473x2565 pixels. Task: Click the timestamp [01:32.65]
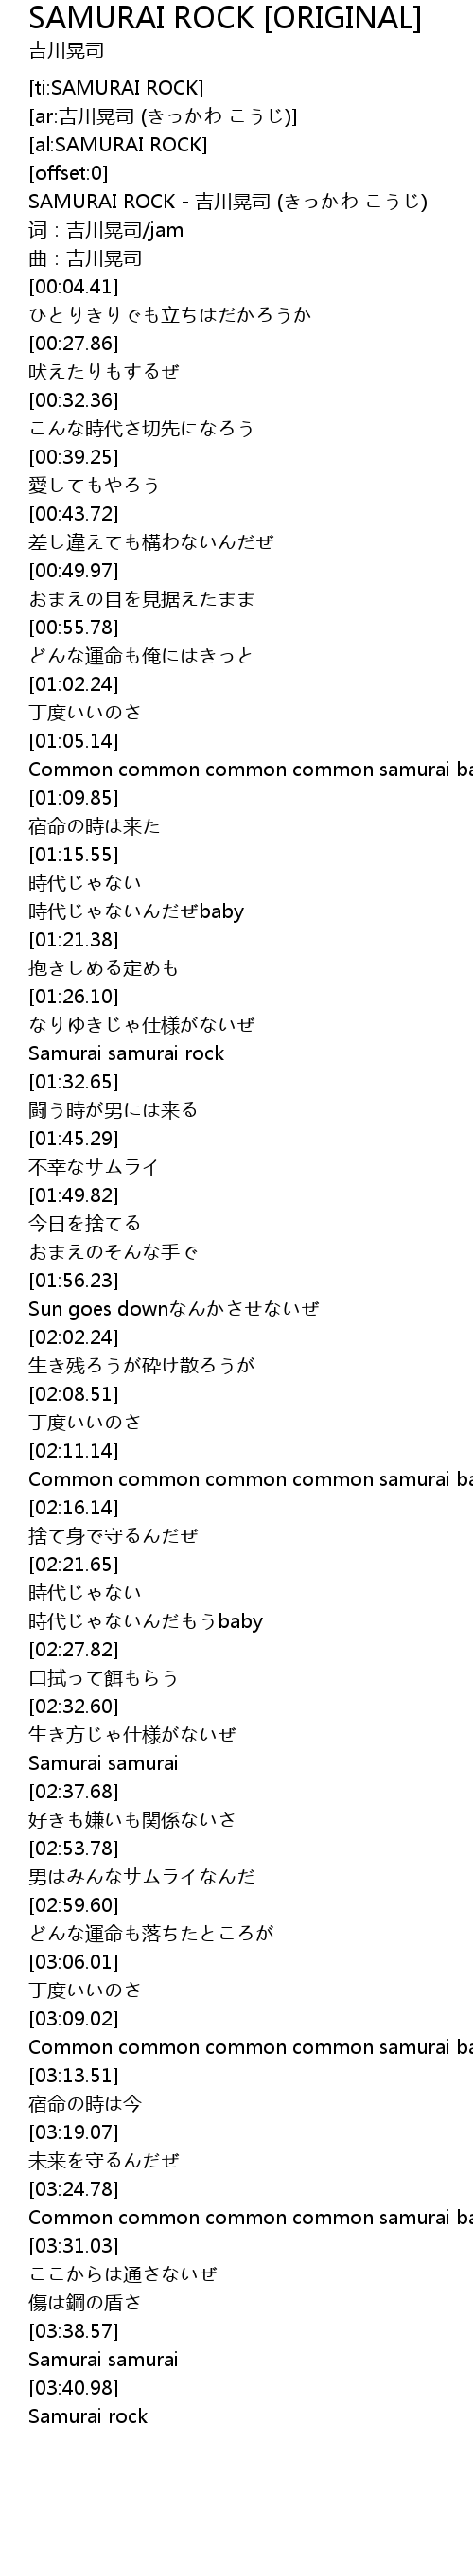click(x=74, y=1081)
